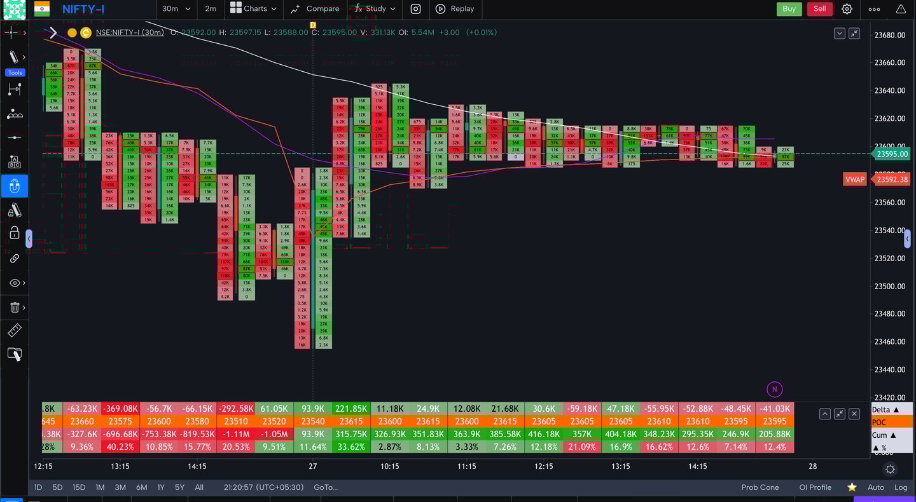916x502 pixels.
Task: Collapse the left toolbar with handle arrow
Action: point(29,239)
